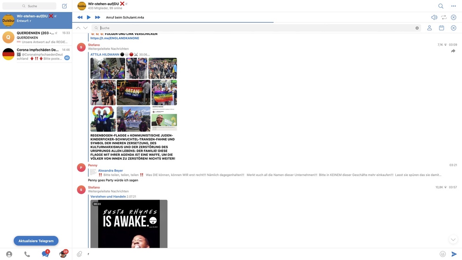Go to the previous search result

click(x=79, y=28)
